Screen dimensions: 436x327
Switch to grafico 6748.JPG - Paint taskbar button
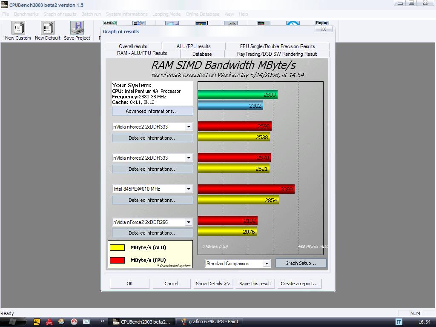(209, 322)
